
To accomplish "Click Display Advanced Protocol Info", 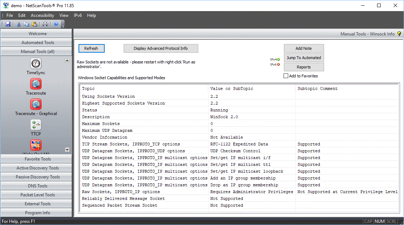I will (161, 48).
